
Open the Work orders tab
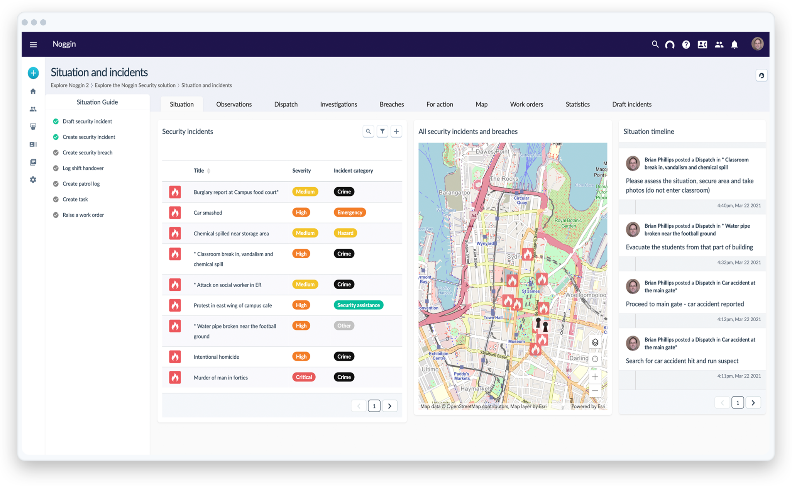tap(526, 104)
